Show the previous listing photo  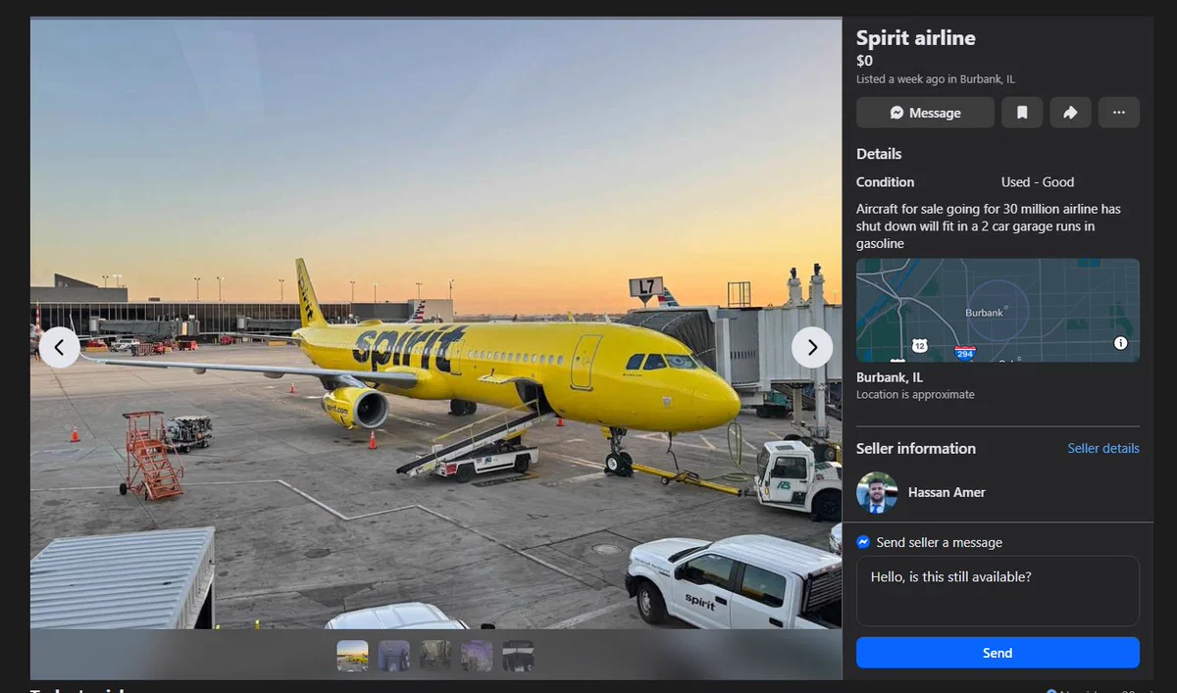pyautogui.click(x=60, y=347)
